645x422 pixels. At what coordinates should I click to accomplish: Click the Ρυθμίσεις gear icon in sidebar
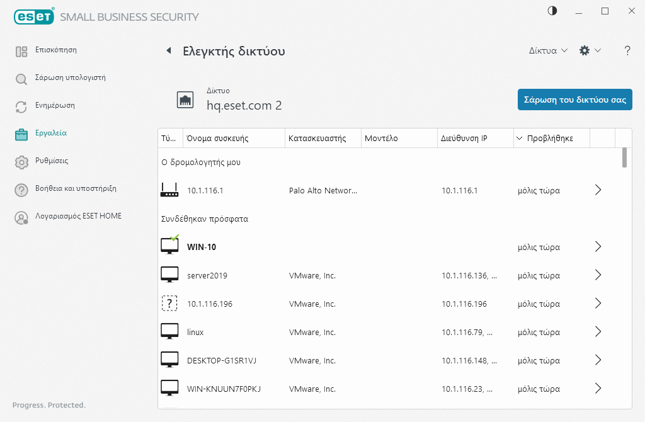(x=21, y=162)
